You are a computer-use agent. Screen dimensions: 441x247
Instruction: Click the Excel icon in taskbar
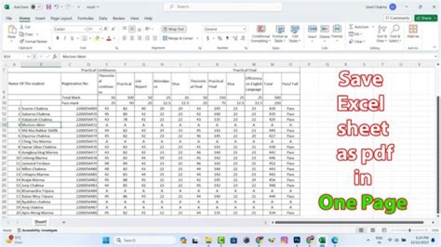tap(322, 240)
